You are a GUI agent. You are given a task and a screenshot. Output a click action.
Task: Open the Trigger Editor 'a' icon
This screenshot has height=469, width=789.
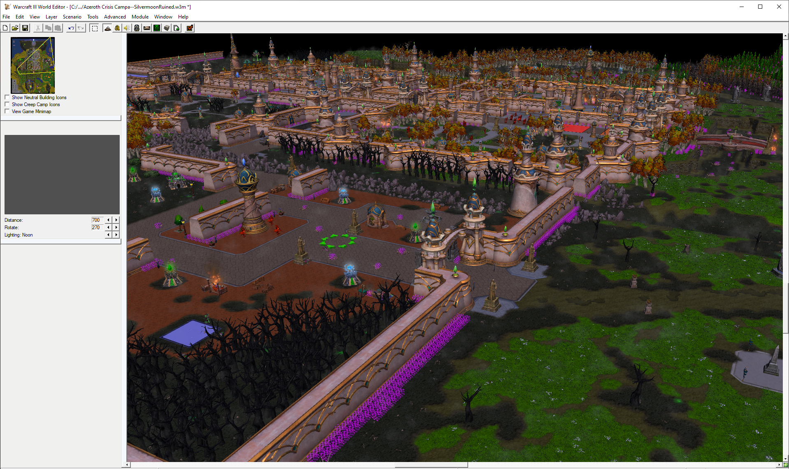(x=117, y=28)
